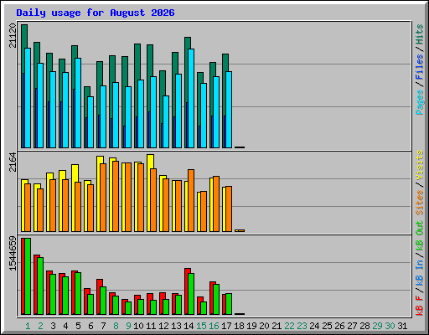Click the blue "Files" legend label

click(x=420, y=67)
